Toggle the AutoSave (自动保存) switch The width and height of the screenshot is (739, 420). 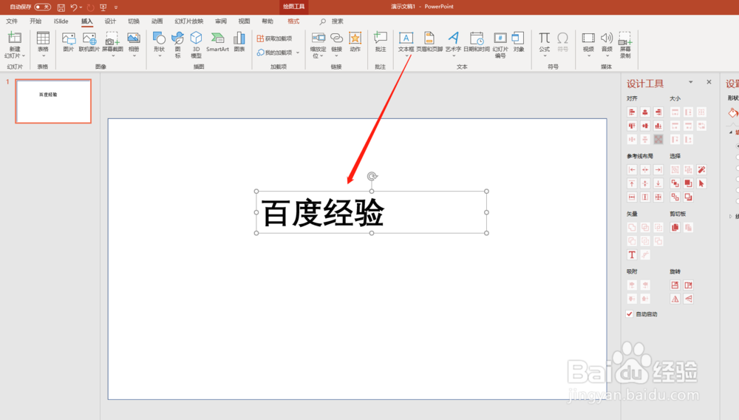coord(42,7)
